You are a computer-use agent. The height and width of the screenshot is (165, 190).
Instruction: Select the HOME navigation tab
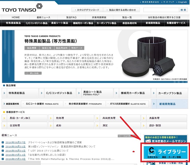pyautogui.click(x=16, y=17)
